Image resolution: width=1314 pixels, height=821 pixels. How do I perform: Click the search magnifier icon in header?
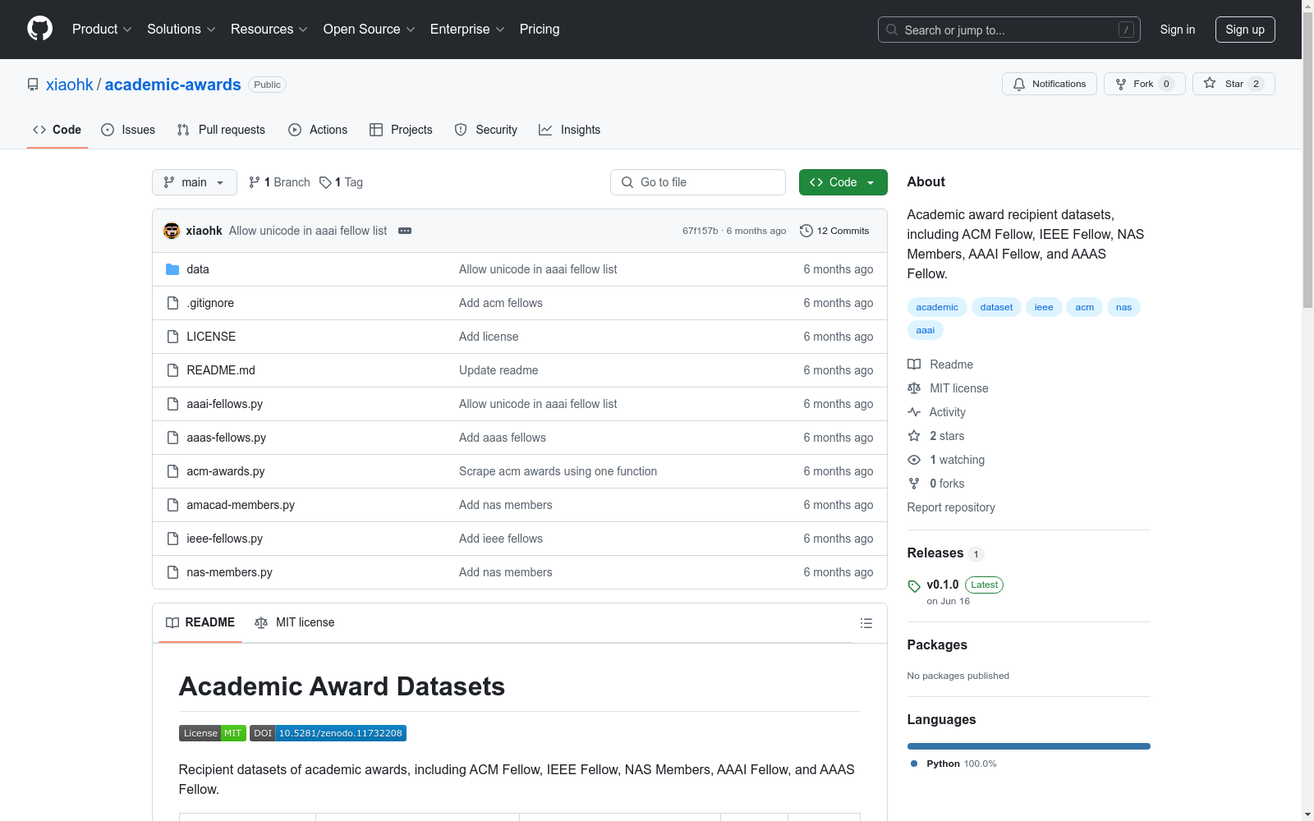click(892, 30)
